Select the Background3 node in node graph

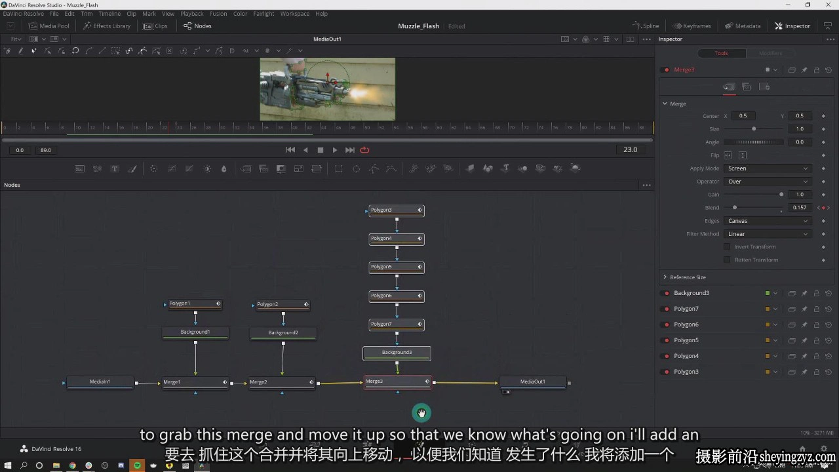pyautogui.click(x=397, y=353)
